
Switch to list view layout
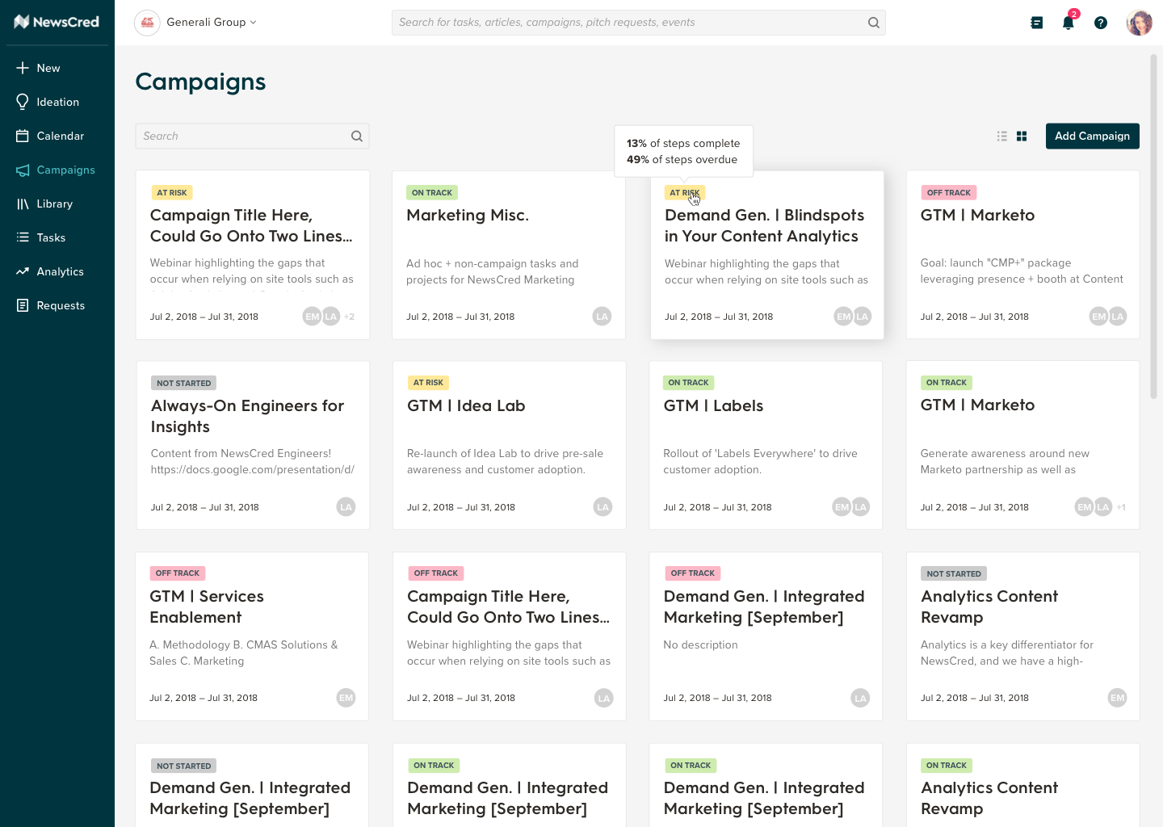[x=1001, y=136]
